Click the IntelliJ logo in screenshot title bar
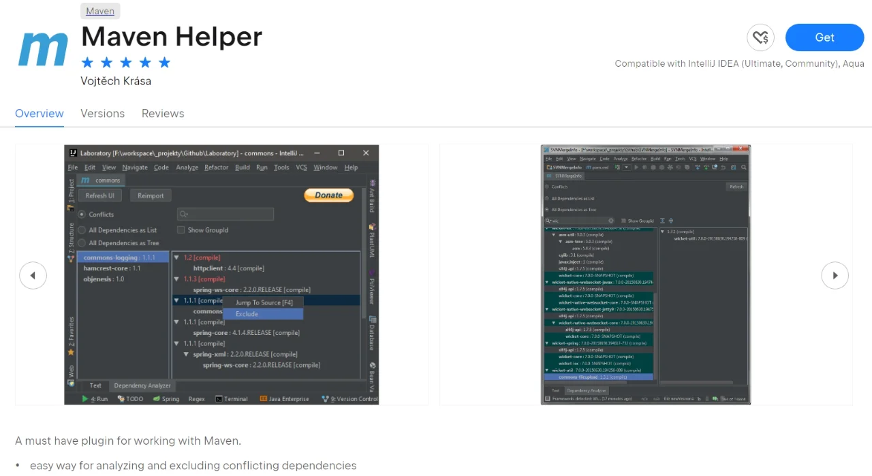The image size is (872, 476). [72, 153]
